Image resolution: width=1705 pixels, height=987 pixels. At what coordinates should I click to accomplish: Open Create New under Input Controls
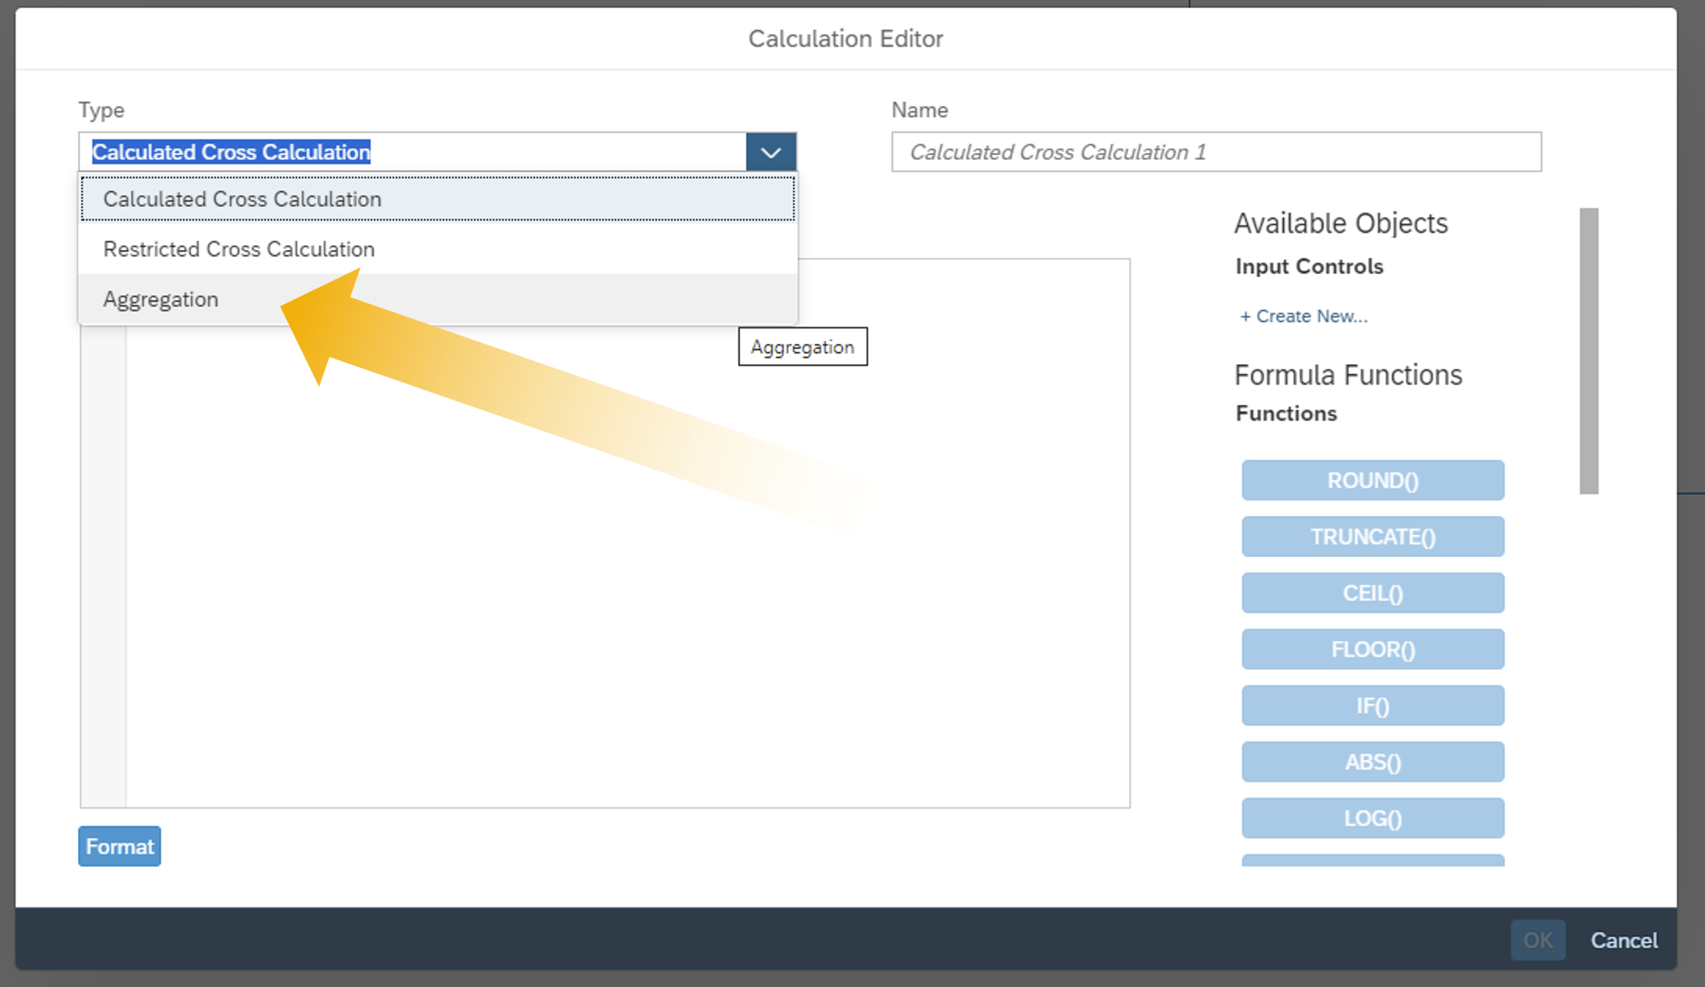(x=1302, y=315)
